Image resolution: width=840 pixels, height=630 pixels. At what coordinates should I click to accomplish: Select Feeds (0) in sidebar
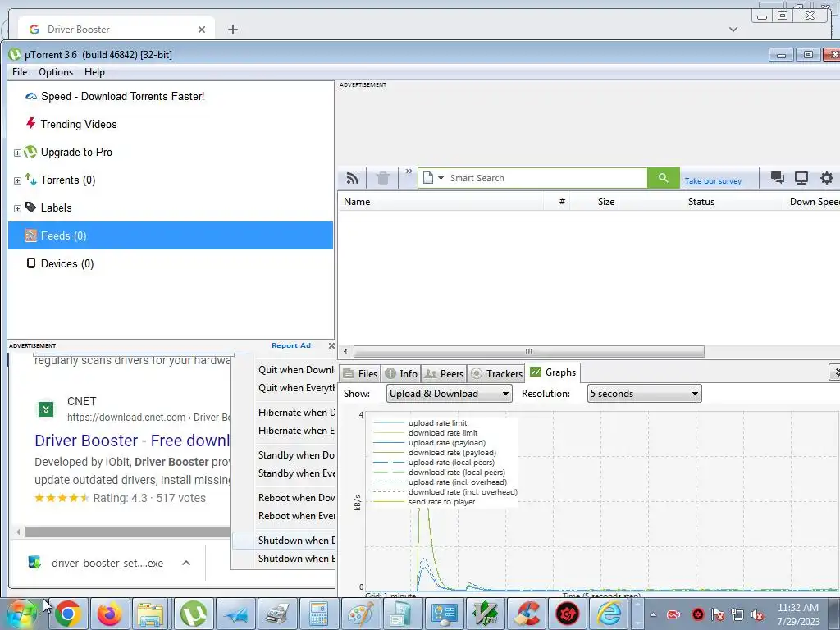[x=171, y=235]
